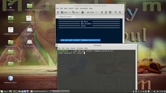Screen dimensions: 166x93
Task: Open the Terminal window's Edit menu
Action: (x=63, y=48)
